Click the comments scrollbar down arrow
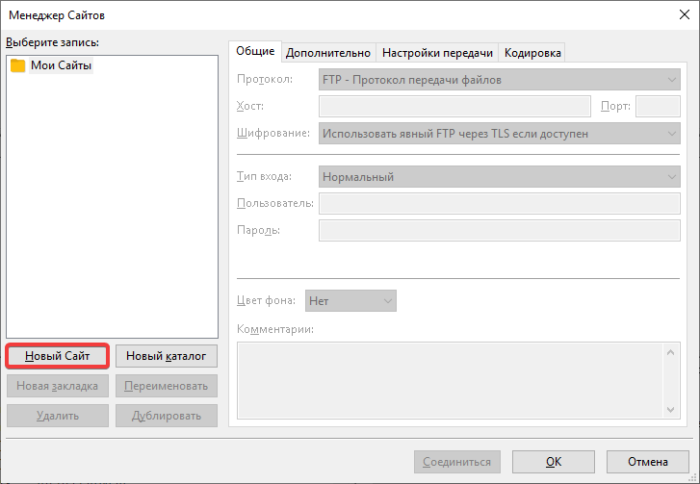The image size is (700, 484). 672,411
